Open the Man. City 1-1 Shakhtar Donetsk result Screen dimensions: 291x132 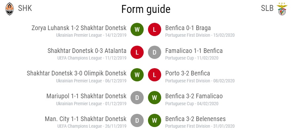[86, 119]
